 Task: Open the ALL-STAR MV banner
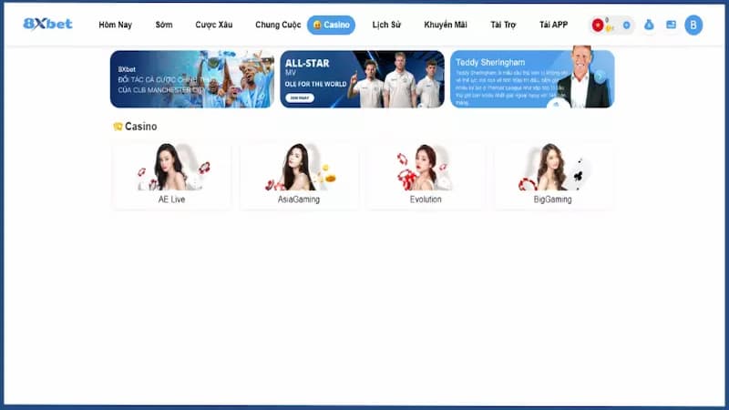click(362, 79)
